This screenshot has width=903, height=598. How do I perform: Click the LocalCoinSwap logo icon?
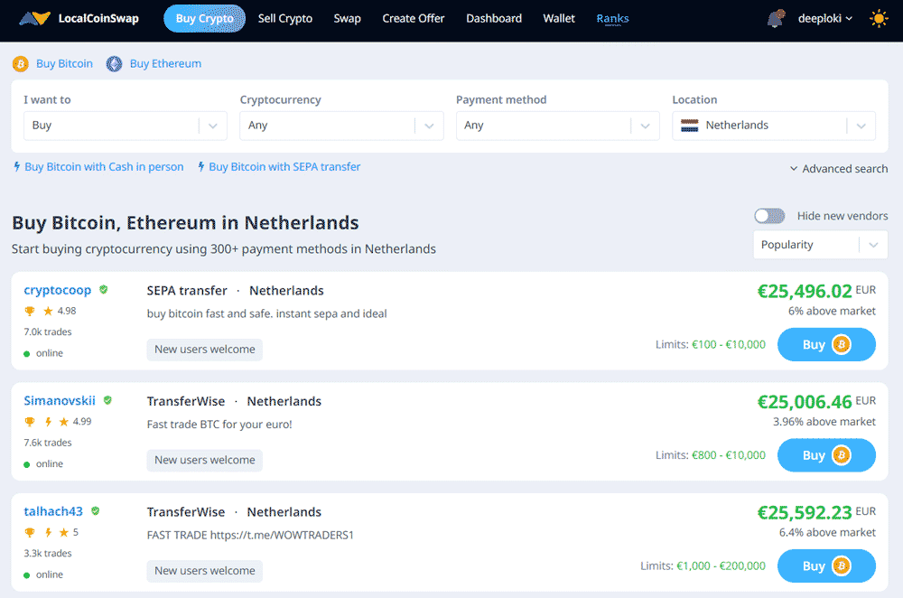(x=34, y=18)
